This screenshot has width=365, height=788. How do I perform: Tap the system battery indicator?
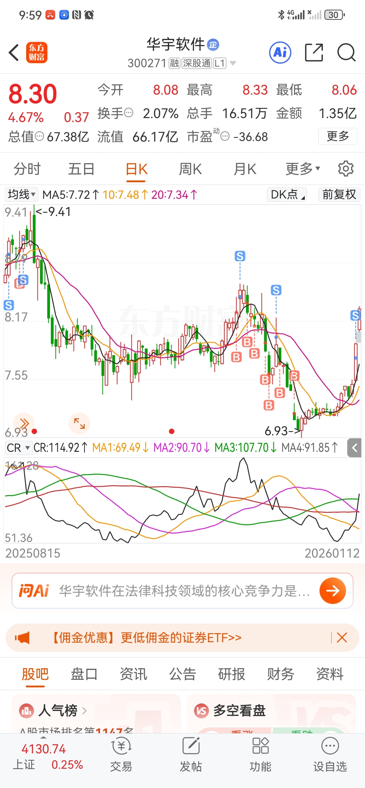click(335, 15)
